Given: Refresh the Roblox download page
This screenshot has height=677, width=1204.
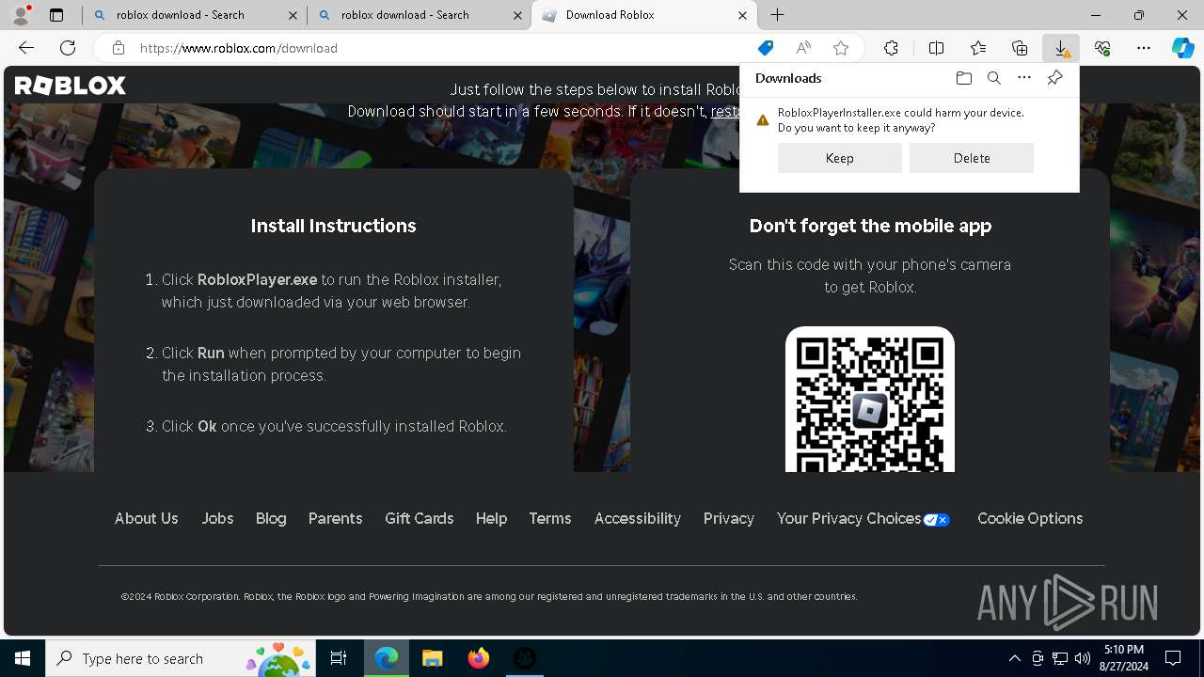Looking at the screenshot, I should coord(68,48).
